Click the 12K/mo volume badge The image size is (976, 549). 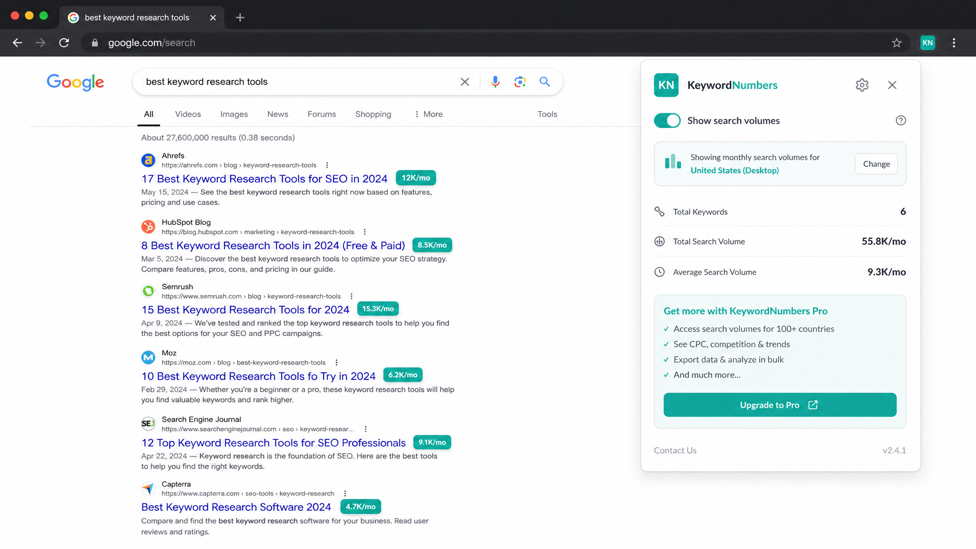416,178
